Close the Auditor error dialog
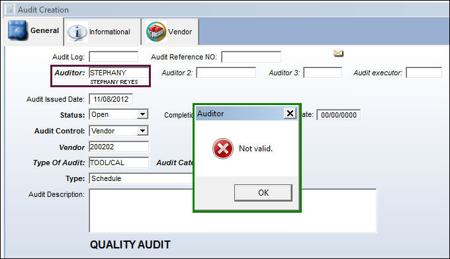This screenshot has height=259, width=450. [290, 113]
